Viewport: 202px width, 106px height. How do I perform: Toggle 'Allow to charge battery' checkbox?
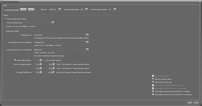pos(153,76)
